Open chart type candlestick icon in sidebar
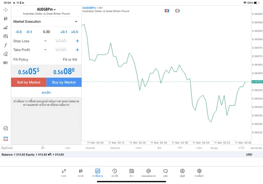 pyautogui.click(x=5, y=19)
